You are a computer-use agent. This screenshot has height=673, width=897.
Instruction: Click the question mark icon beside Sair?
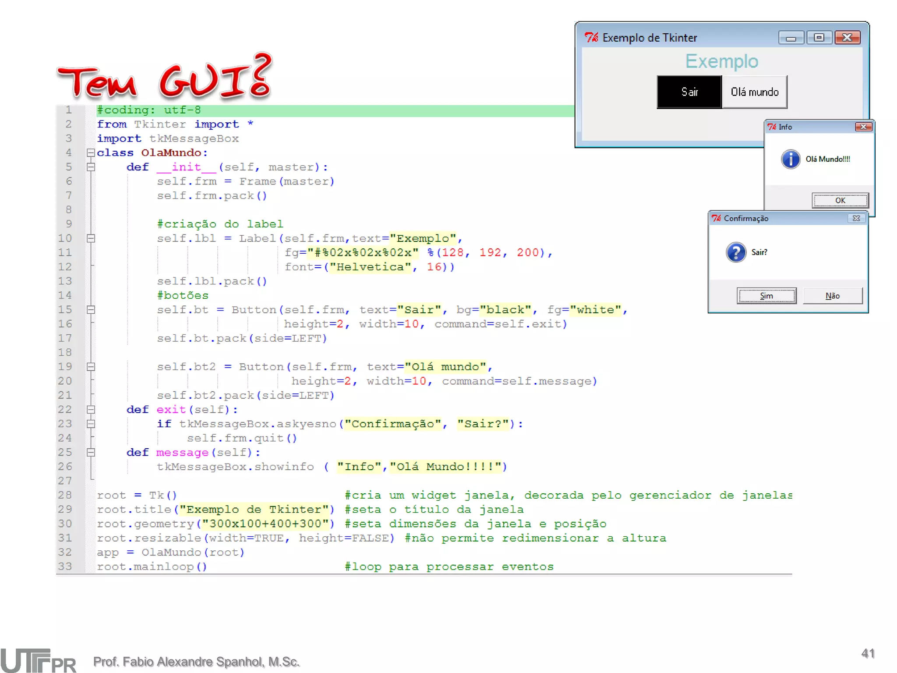(x=736, y=252)
